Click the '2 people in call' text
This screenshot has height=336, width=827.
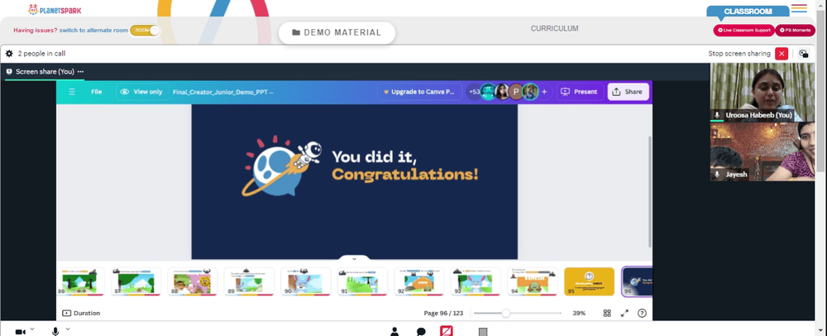[41, 54]
